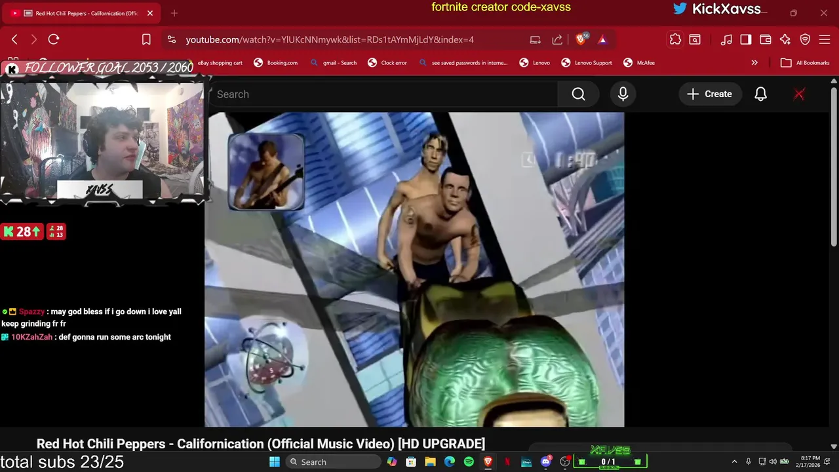Open the All Bookmarks folder
This screenshot has width=839, height=472.
[x=806, y=63]
